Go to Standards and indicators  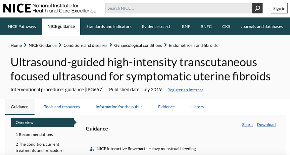pos(109,27)
